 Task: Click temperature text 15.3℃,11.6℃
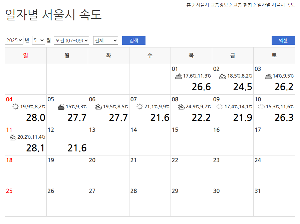[x=280, y=107]
